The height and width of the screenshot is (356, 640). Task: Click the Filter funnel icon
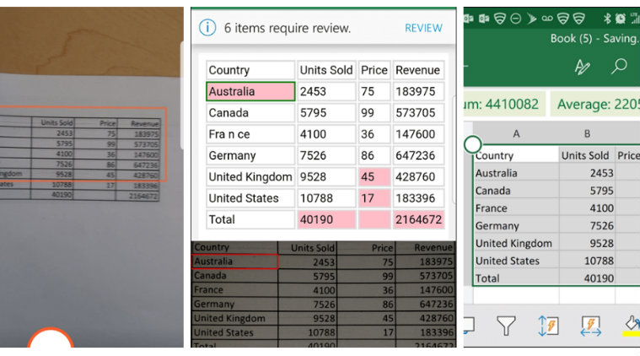pos(506,325)
